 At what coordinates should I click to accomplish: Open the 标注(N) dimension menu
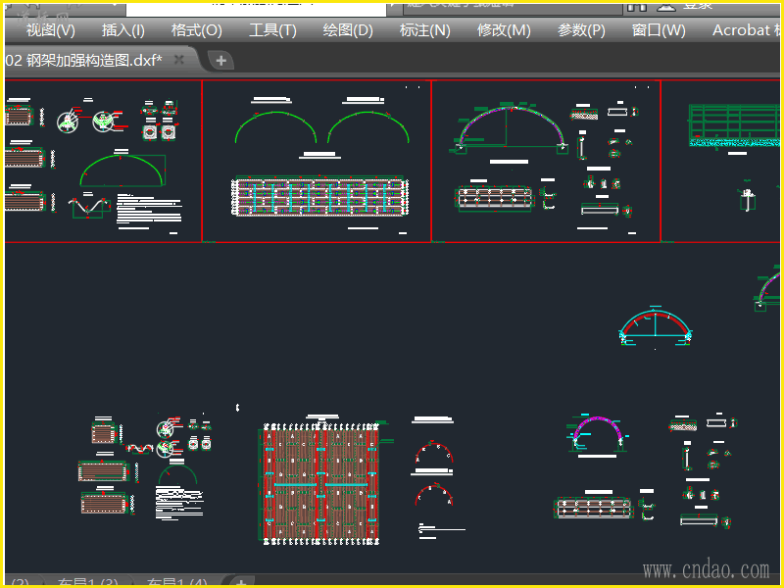coord(424,30)
